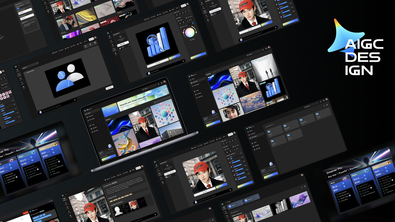The image size is (395, 222).
Task: Switch to list view in the My Project window
Action: pos(324,105)
